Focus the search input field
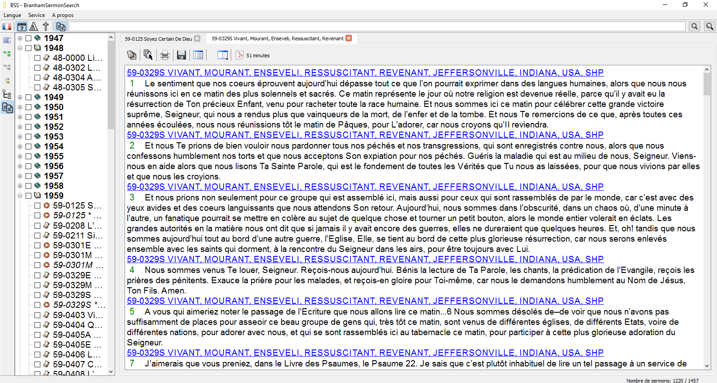Viewport: 717px width, 383px height. point(377,26)
